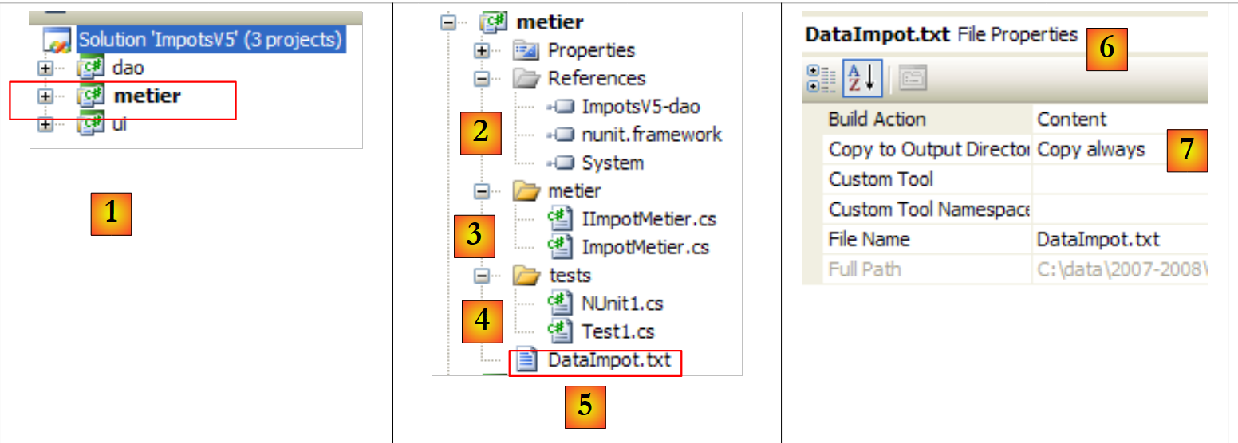Select Test1.cs file

pyautogui.click(x=617, y=331)
